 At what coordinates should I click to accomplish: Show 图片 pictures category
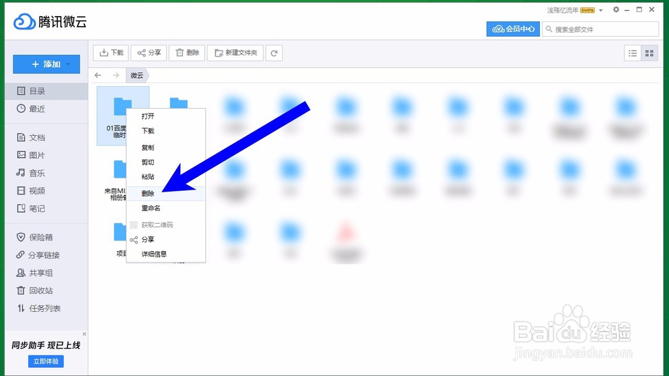pos(47,155)
